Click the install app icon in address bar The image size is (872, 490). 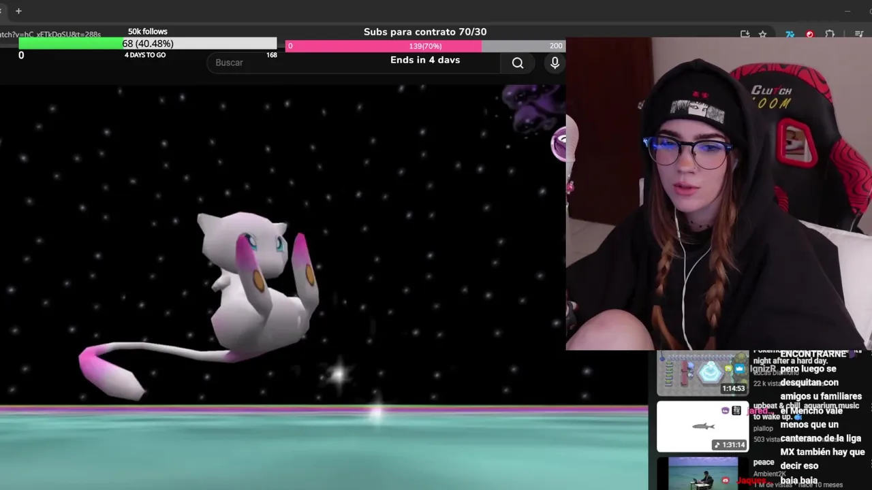(745, 34)
